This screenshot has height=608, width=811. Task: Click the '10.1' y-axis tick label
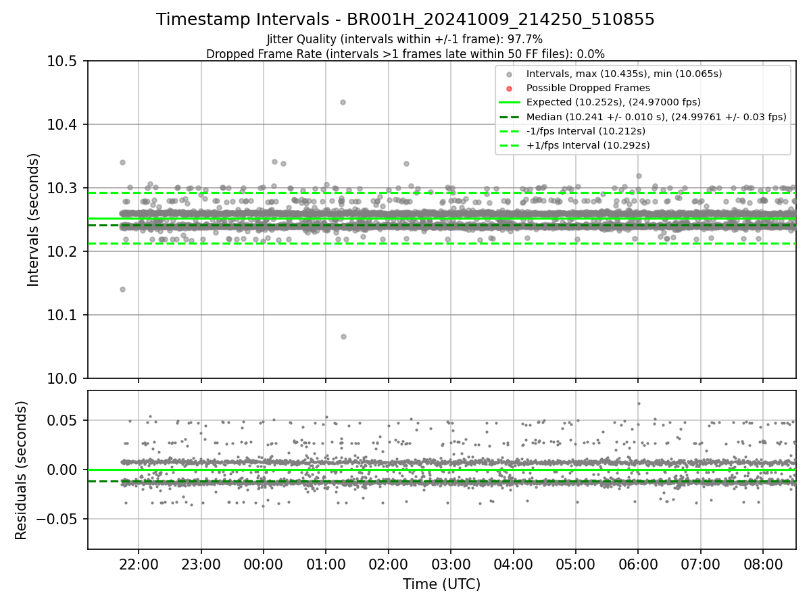(x=62, y=315)
